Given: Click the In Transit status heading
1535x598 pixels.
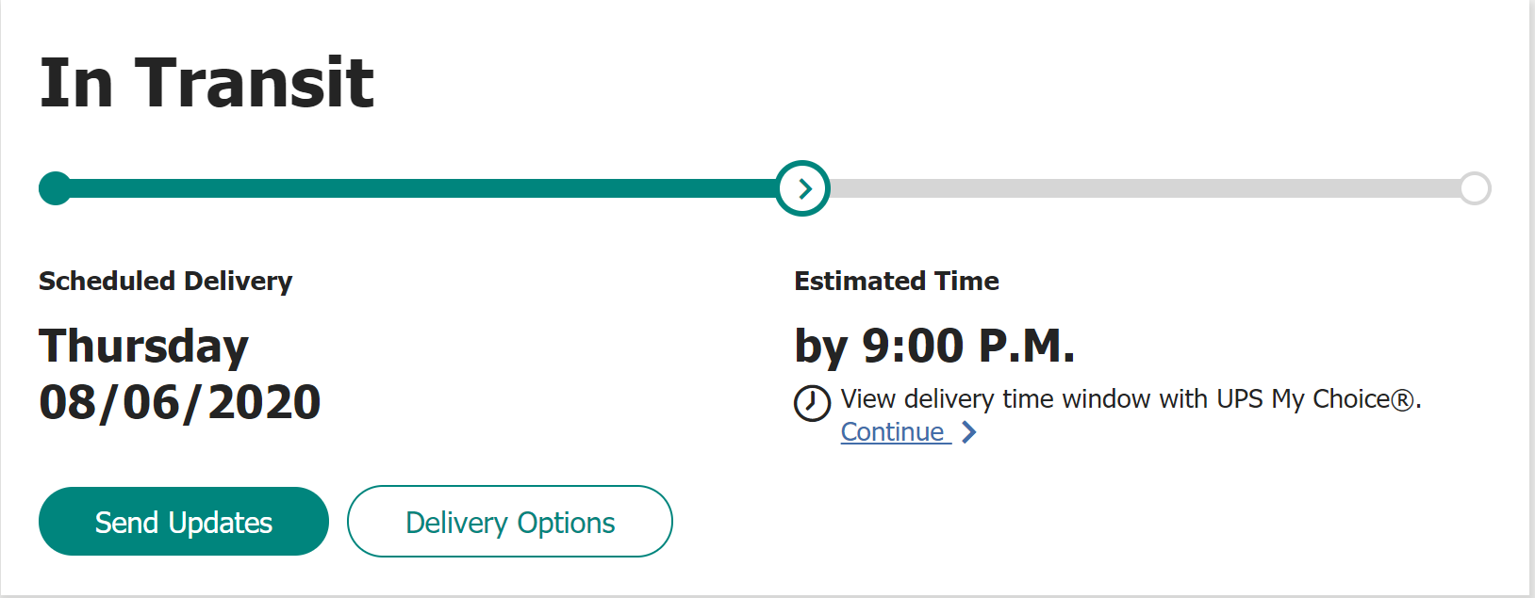Looking at the screenshot, I should point(206,83).
